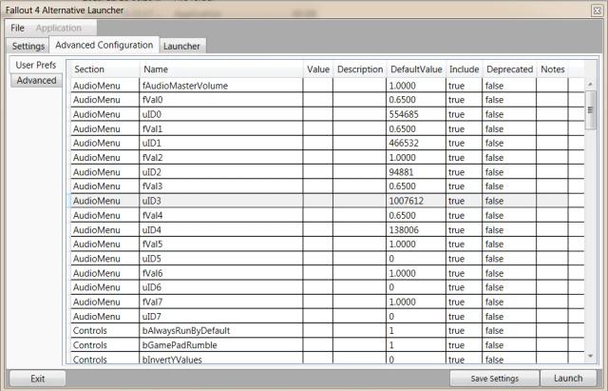
Task: Switch to the Launcher tab
Action: click(x=181, y=46)
